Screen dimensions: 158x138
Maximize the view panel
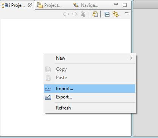click(125, 5)
